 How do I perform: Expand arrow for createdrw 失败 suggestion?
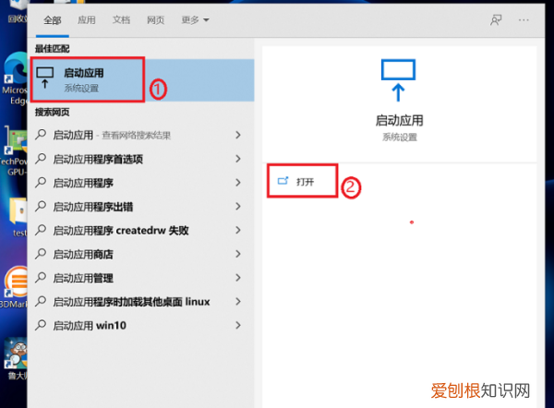tap(238, 231)
